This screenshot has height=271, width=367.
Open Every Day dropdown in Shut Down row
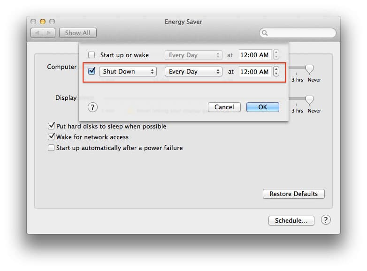click(x=193, y=72)
